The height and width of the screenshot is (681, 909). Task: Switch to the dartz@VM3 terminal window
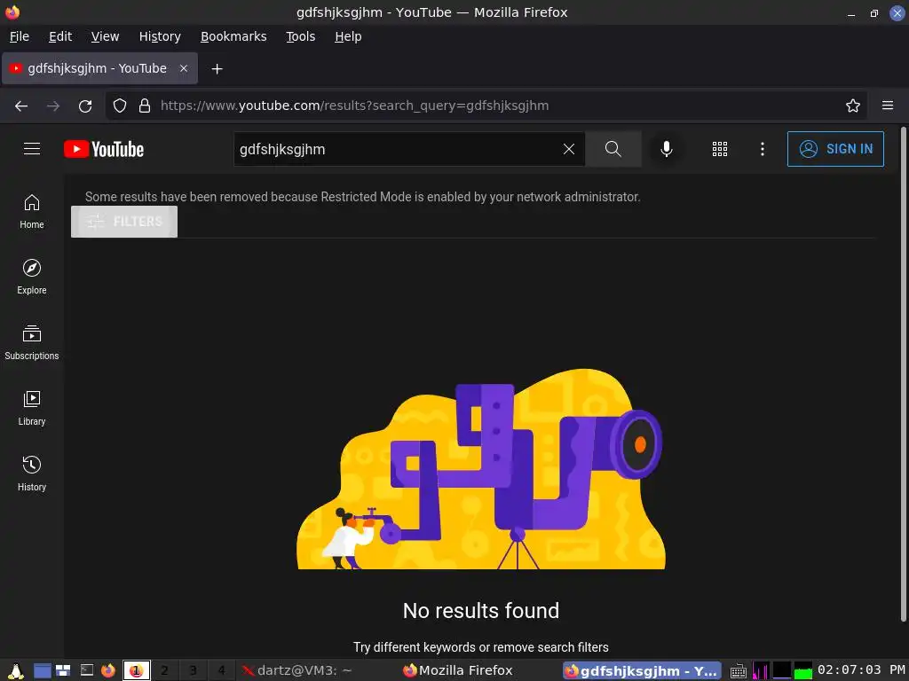pos(296,670)
